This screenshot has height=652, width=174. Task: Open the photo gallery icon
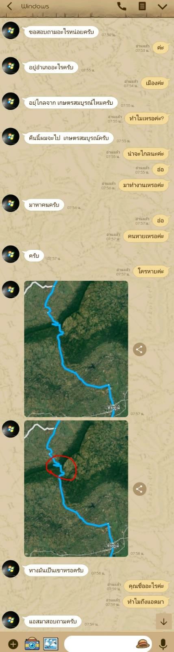[x=51, y=644]
